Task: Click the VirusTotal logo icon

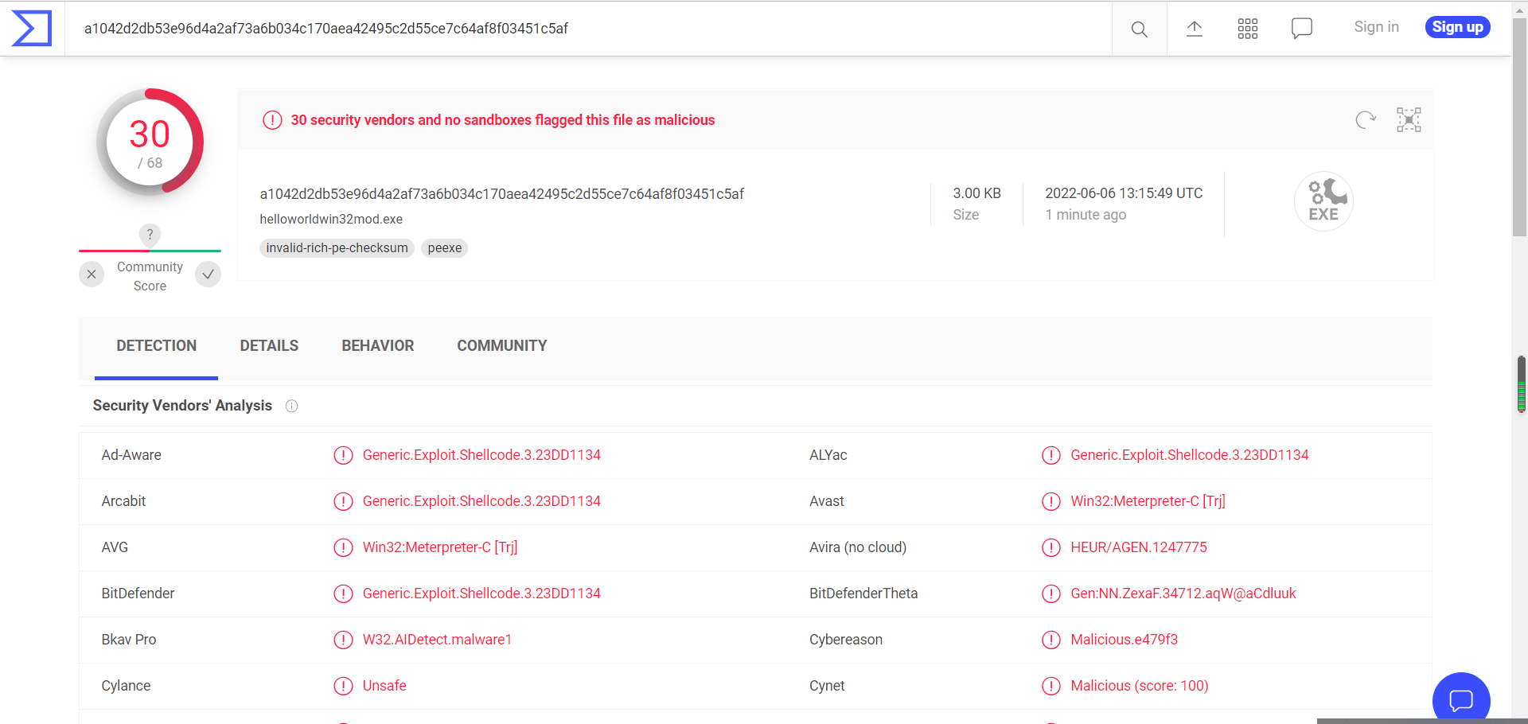Action: point(32,29)
